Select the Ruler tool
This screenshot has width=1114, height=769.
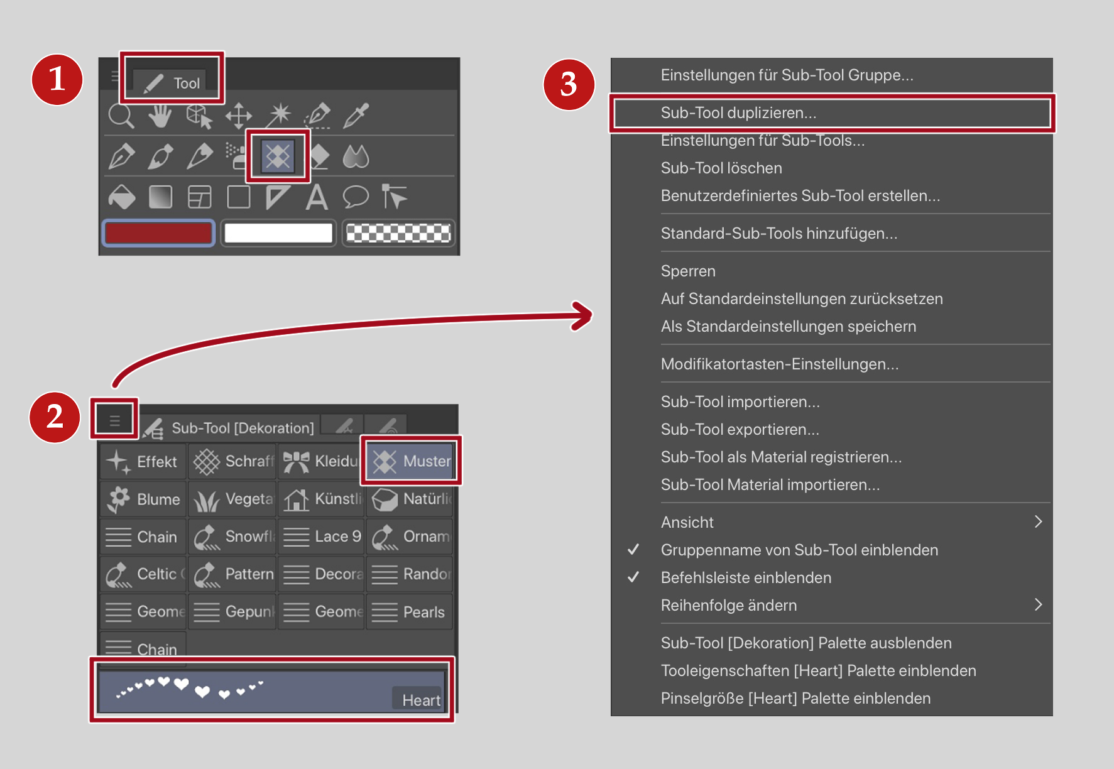[278, 197]
